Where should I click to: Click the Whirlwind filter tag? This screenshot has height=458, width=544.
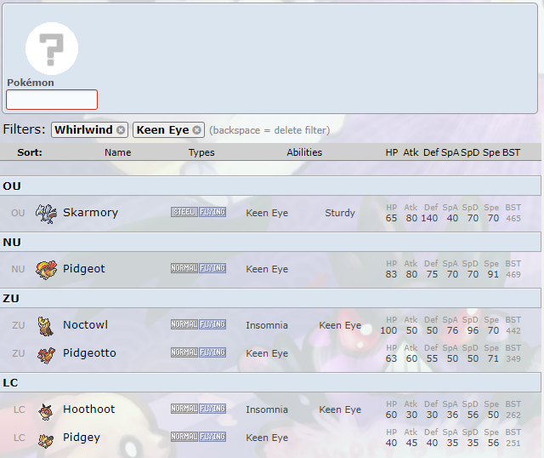(89, 130)
